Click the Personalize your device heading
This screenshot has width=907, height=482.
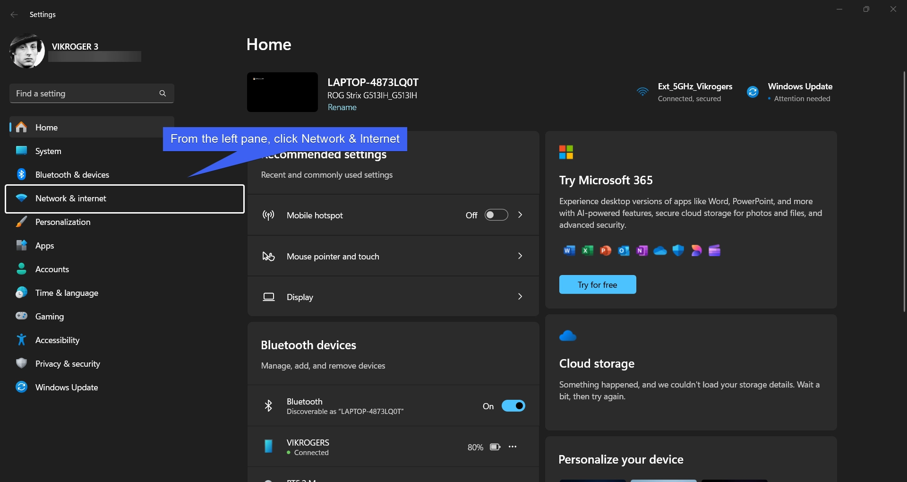[621, 459]
